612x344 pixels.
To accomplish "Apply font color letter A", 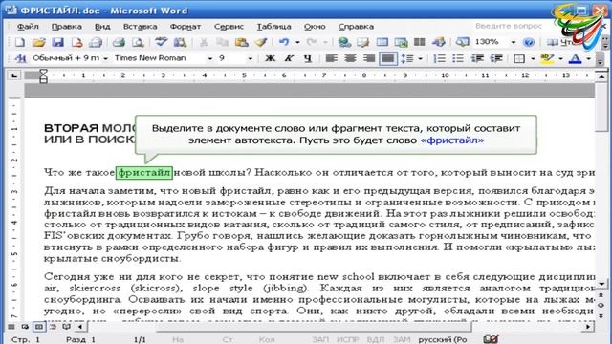I will point(575,58).
